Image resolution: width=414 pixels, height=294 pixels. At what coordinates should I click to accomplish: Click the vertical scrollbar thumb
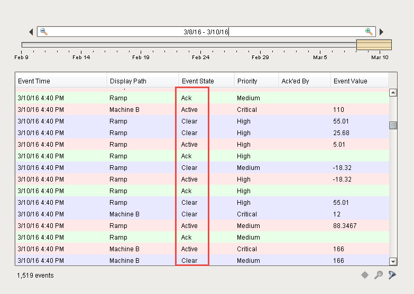(x=393, y=125)
